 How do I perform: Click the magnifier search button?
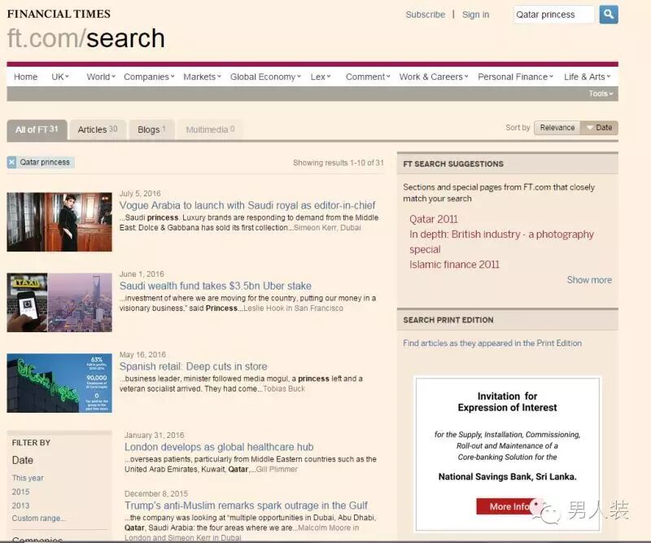pos(609,15)
